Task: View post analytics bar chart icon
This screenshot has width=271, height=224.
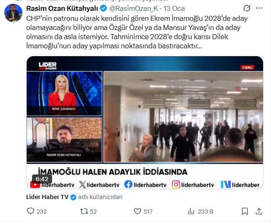Action: click(191, 211)
